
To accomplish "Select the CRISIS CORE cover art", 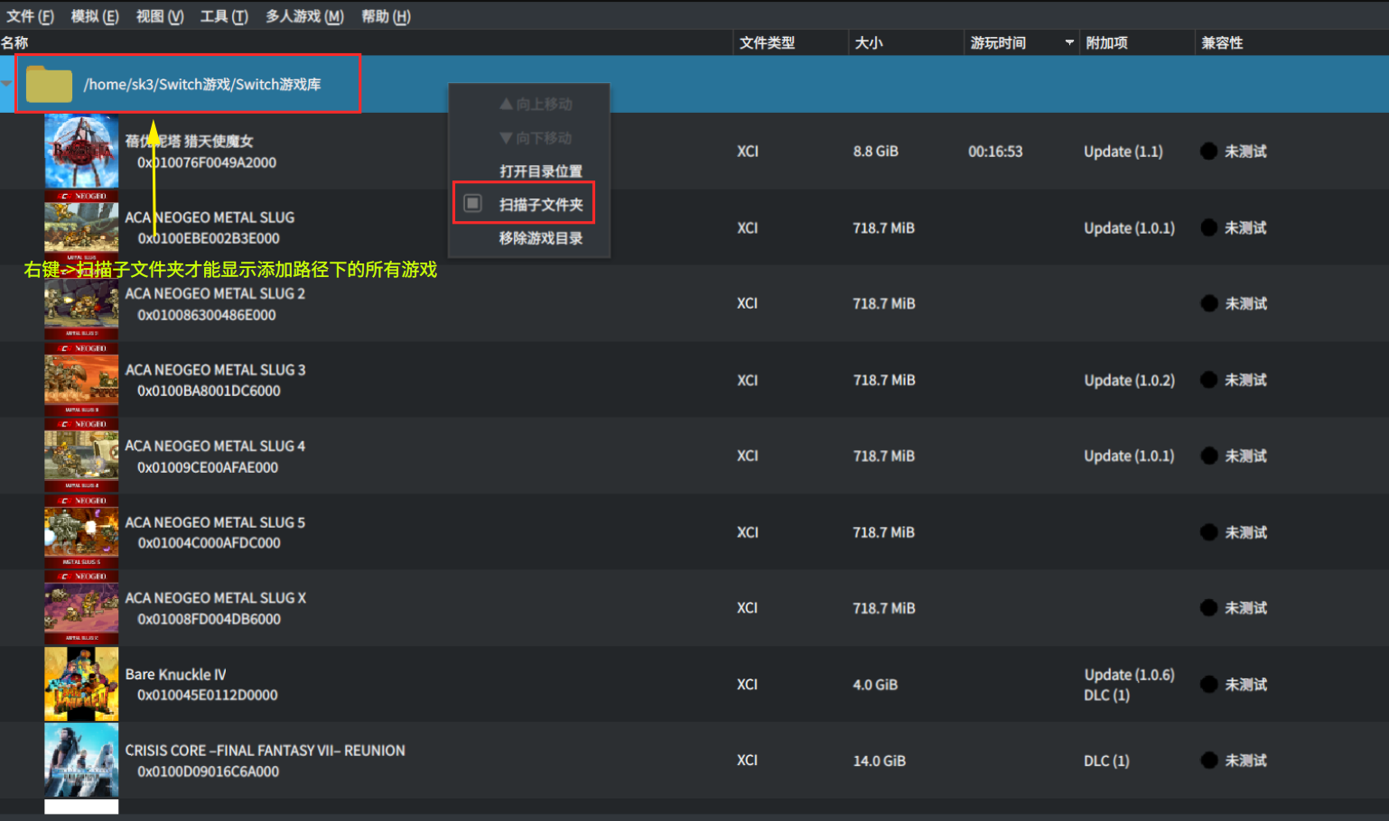I will pyautogui.click(x=81, y=760).
